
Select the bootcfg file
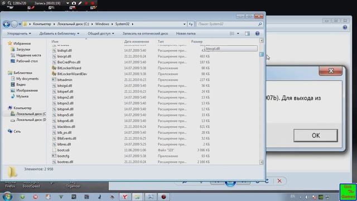click(x=63, y=156)
